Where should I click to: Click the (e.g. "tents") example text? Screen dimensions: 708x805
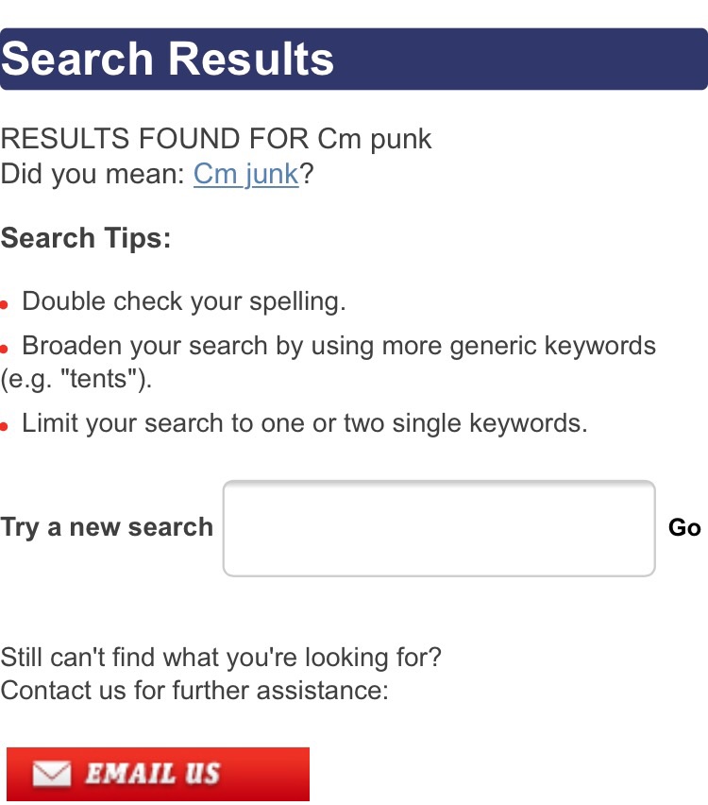(x=76, y=380)
